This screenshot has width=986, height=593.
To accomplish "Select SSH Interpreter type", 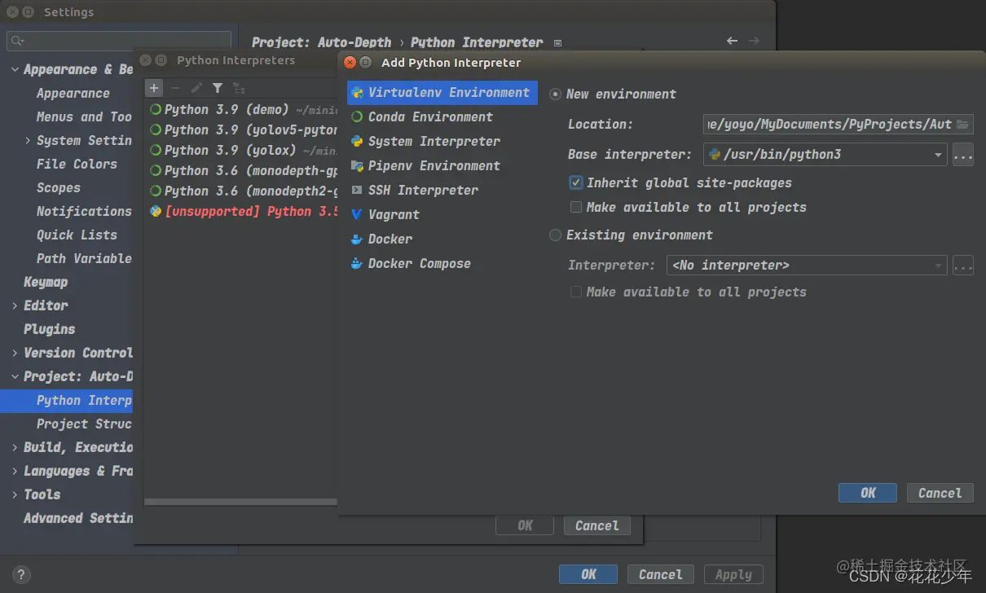I will click(442, 190).
